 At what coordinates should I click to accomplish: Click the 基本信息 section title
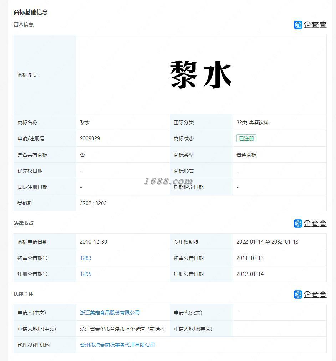click(x=23, y=25)
